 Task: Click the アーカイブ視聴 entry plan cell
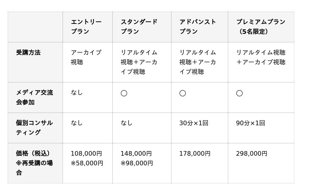[x=86, y=57]
